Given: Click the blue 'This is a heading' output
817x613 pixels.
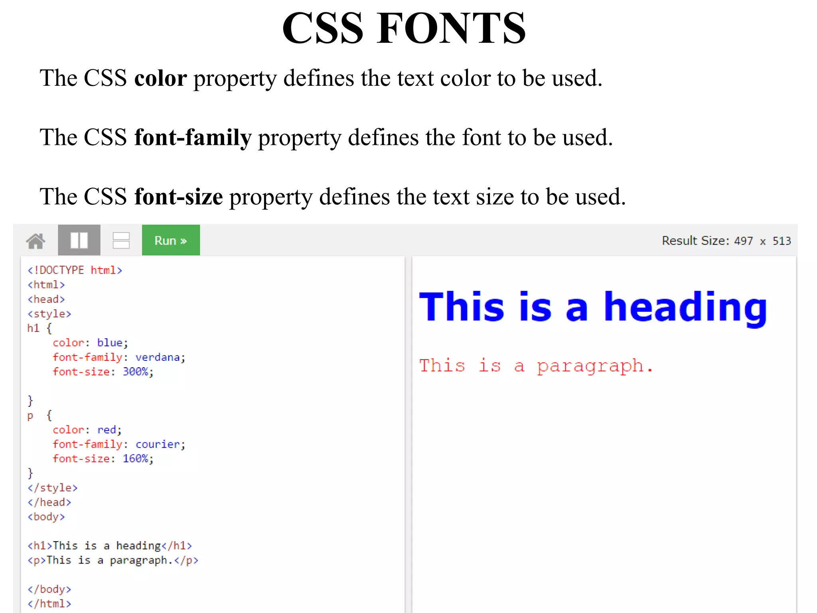Looking at the screenshot, I should 593,306.
